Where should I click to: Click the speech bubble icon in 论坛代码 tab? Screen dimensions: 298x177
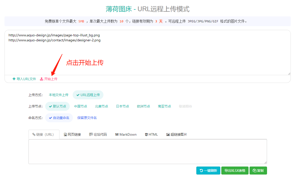tap(91, 134)
